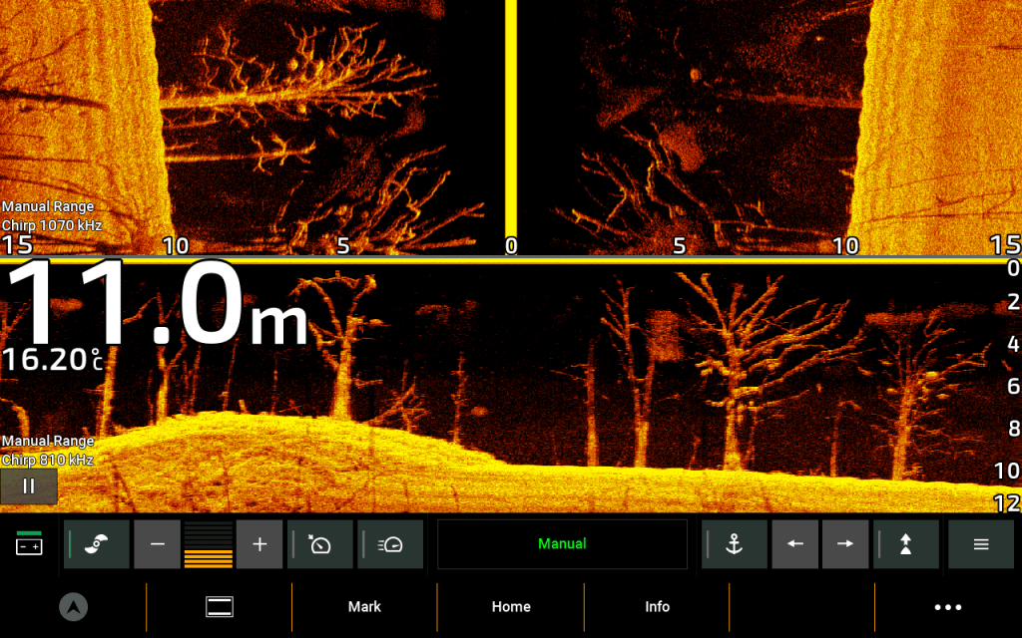Toggle the speedometer cruise control icon
The height and width of the screenshot is (638, 1022).
click(x=390, y=544)
